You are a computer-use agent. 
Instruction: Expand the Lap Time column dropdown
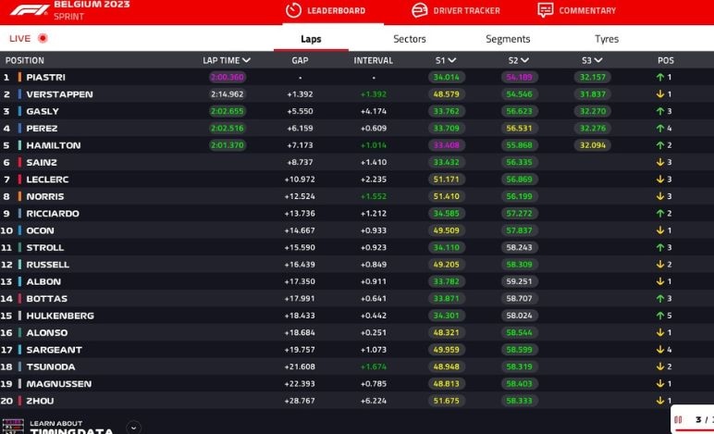tap(247, 60)
